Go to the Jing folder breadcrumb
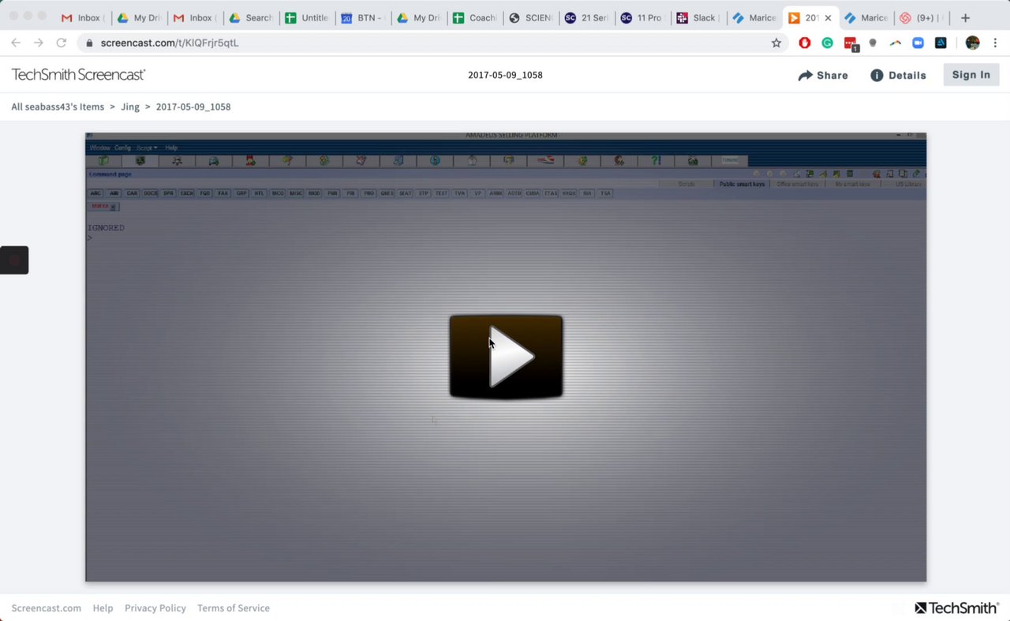Viewport: 1010px width, 621px height. point(130,107)
